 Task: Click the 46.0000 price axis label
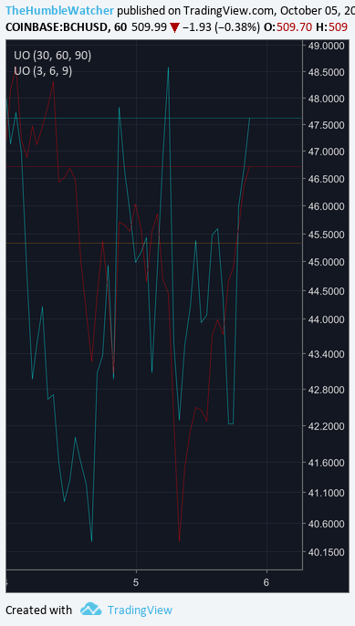(x=326, y=206)
